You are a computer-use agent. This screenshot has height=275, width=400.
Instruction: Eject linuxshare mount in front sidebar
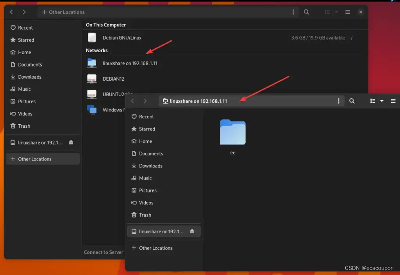click(x=192, y=231)
